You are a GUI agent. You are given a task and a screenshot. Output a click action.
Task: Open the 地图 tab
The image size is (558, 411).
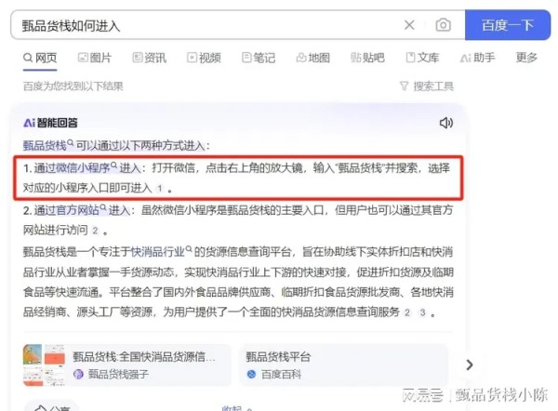313,58
